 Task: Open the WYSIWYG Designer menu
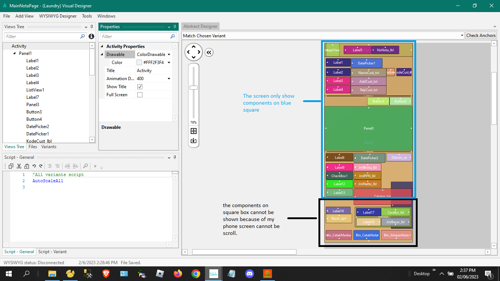tap(58, 16)
